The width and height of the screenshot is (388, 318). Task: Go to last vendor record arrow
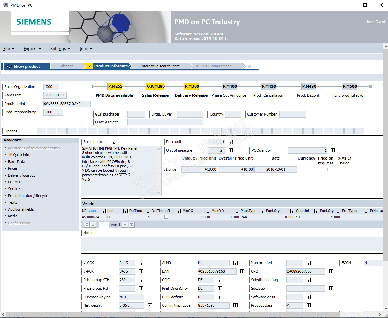132,225
